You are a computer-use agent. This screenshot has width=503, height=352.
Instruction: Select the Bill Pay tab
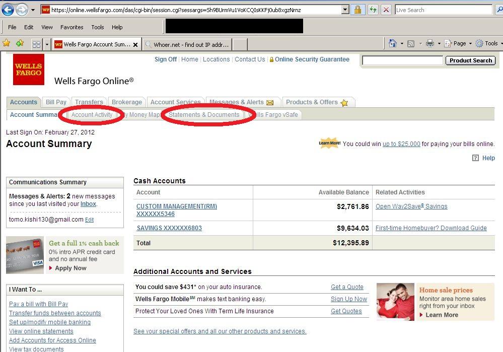(56, 102)
